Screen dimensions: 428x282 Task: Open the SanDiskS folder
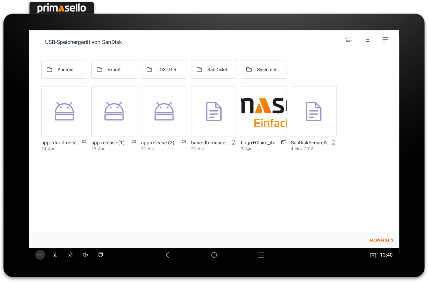pos(214,69)
